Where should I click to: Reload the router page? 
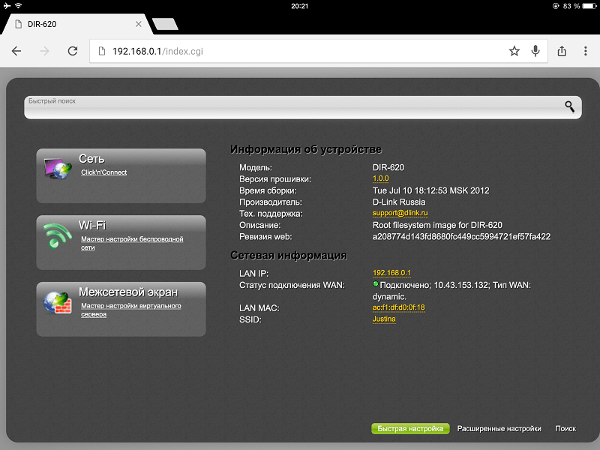[x=73, y=51]
